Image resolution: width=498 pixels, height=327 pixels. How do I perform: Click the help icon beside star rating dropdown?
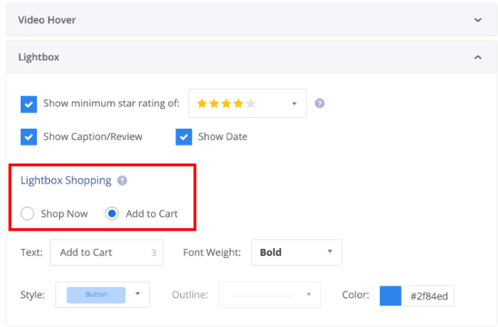click(319, 103)
